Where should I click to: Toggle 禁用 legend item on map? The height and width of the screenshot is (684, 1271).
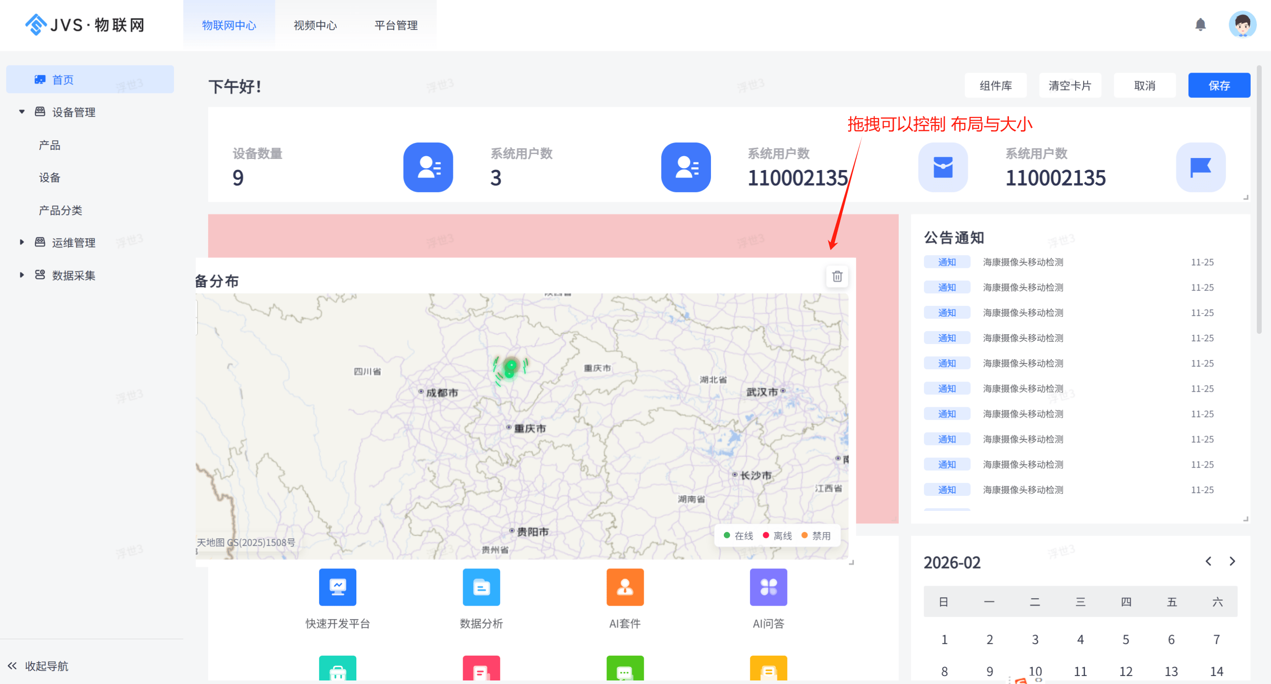point(816,535)
